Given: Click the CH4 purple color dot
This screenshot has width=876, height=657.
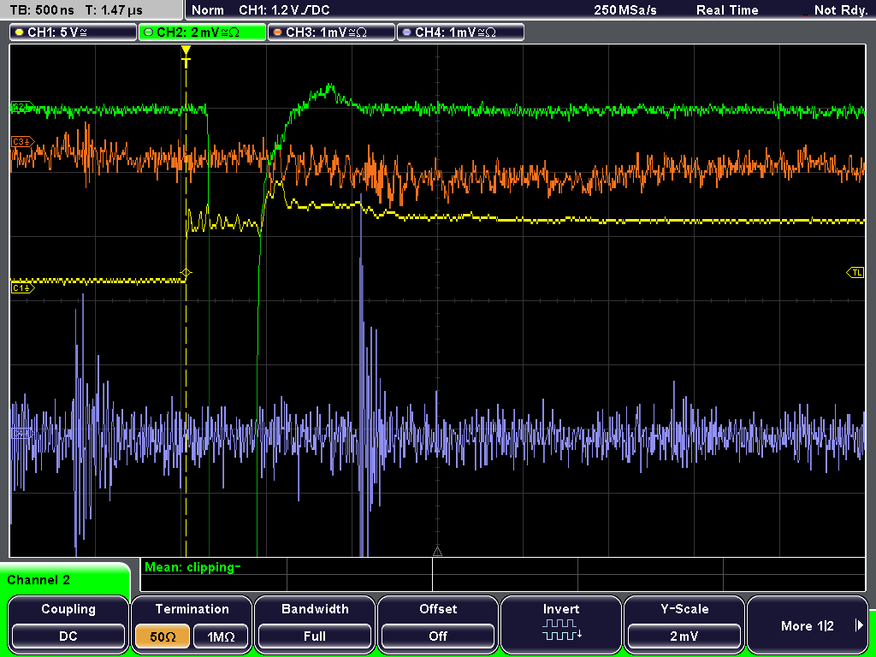Looking at the screenshot, I should (x=406, y=33).
